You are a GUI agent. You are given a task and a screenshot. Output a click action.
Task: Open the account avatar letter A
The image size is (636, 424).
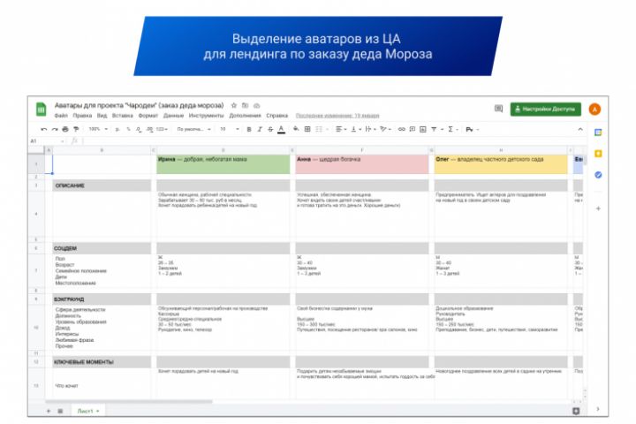coord(594,110)
